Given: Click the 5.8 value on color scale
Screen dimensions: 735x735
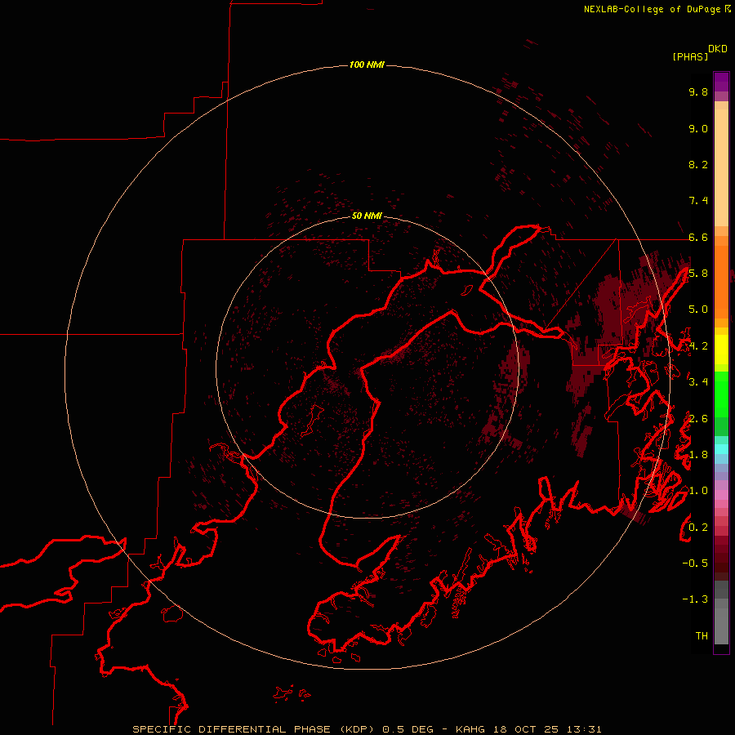Looking at the screenshot, I should click(698, 274).
